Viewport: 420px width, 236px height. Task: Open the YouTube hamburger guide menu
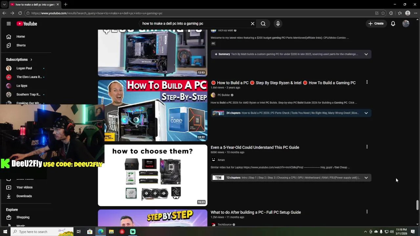pos(9,24)
